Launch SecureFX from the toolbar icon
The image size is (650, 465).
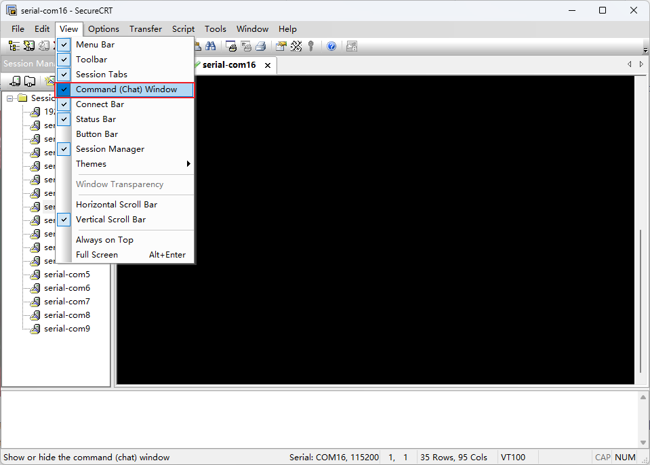click(352, 46)
